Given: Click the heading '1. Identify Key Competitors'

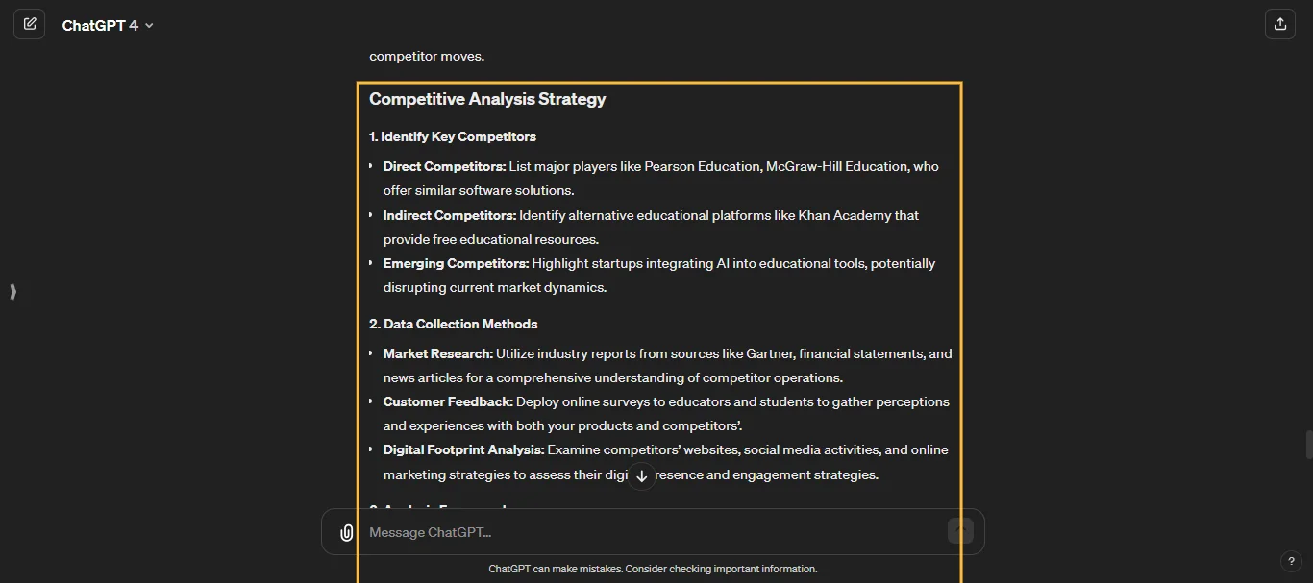Looking at the screenshot, I should click(x=453, y=136).
